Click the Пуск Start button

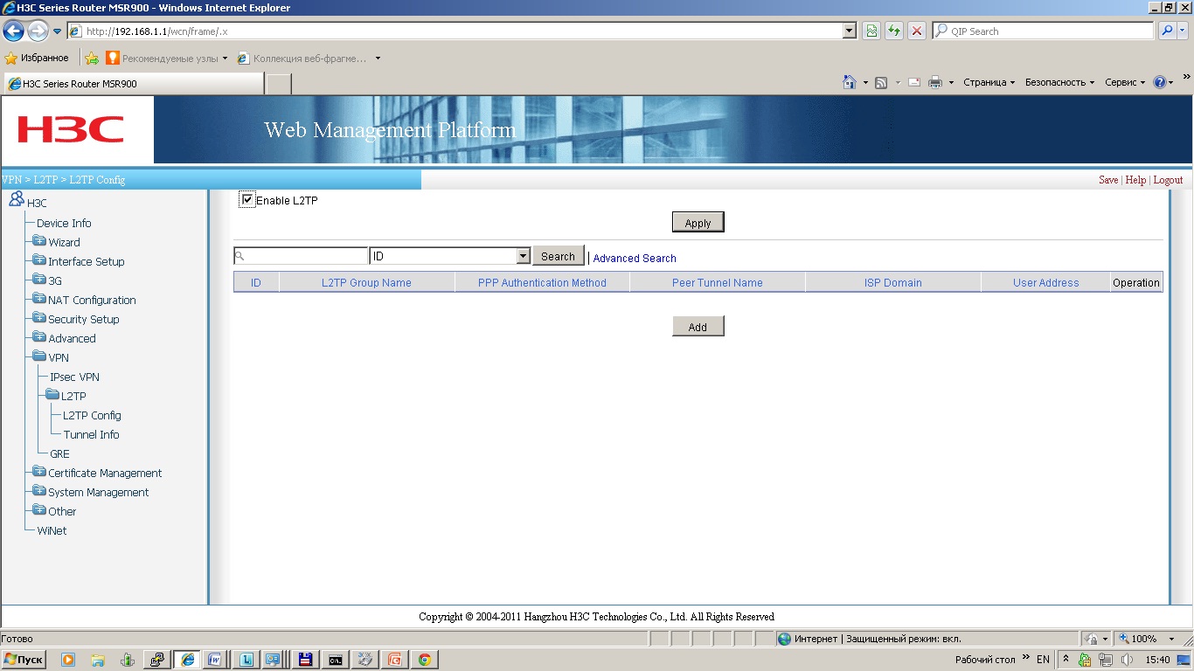(24, 661)
